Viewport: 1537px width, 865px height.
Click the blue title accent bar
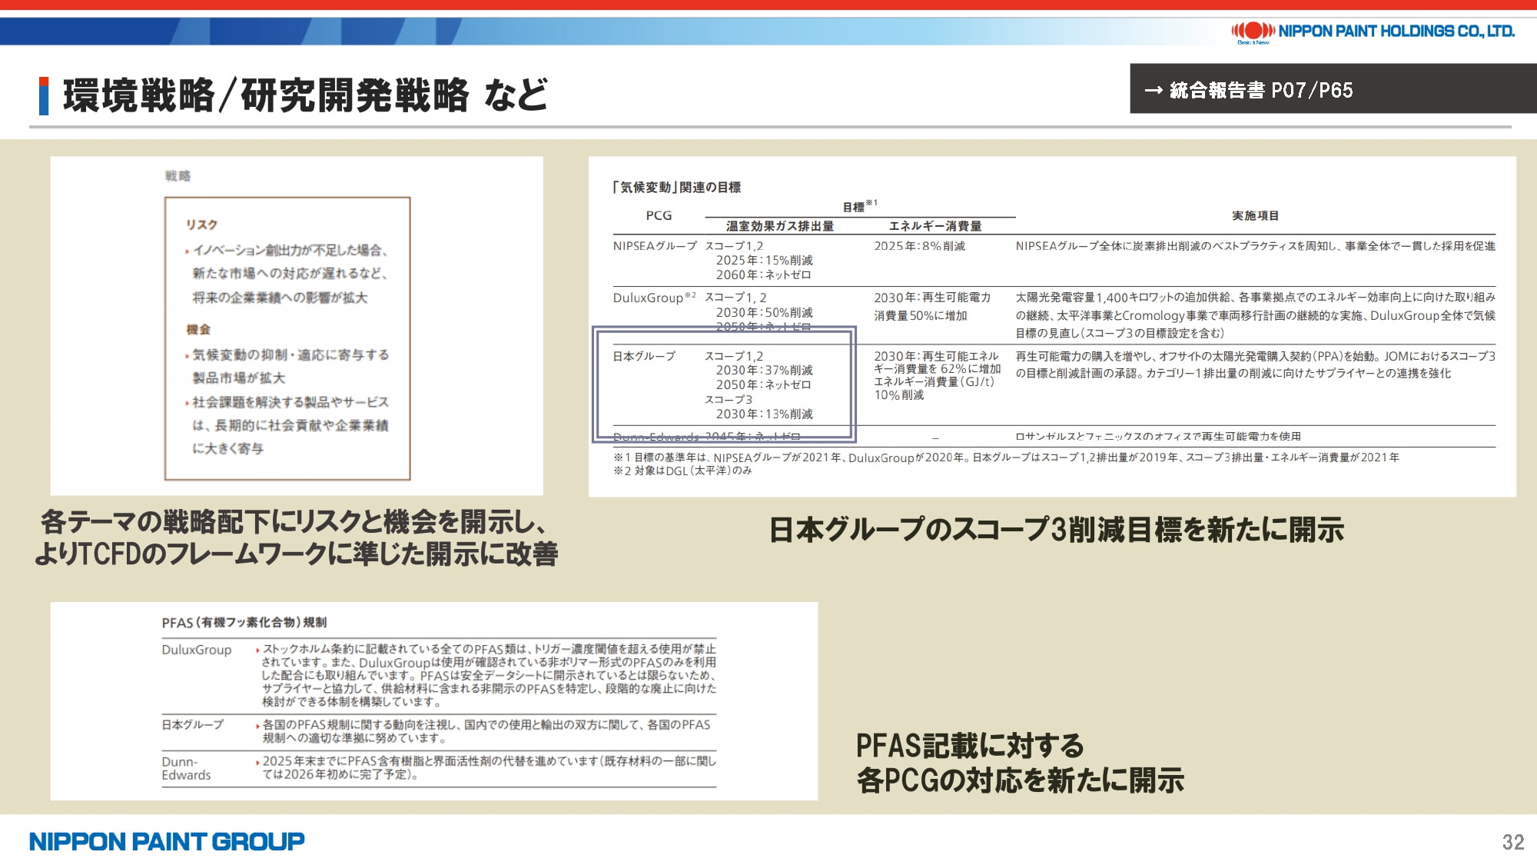(44, 96)
